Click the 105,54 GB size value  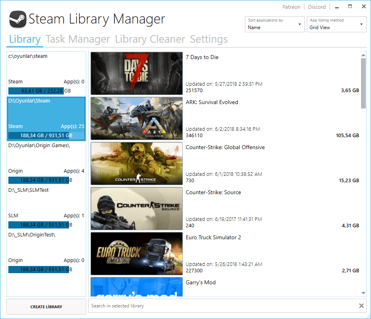click(347, 136)
